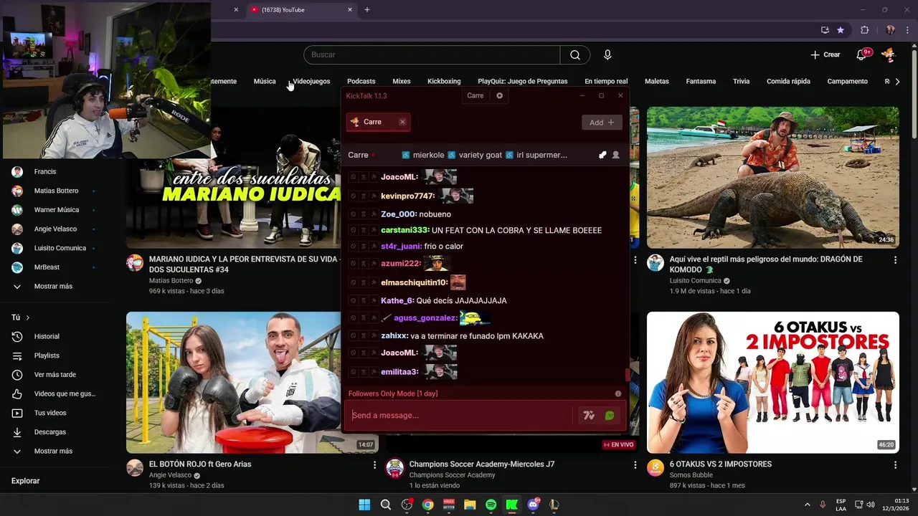918x516 pixels.
Task: Open Spotify from the taskbar
Action: click(x=491, y=505)
